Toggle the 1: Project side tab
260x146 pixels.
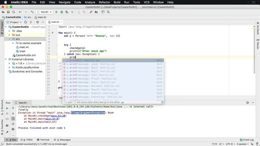click(2, 28)
